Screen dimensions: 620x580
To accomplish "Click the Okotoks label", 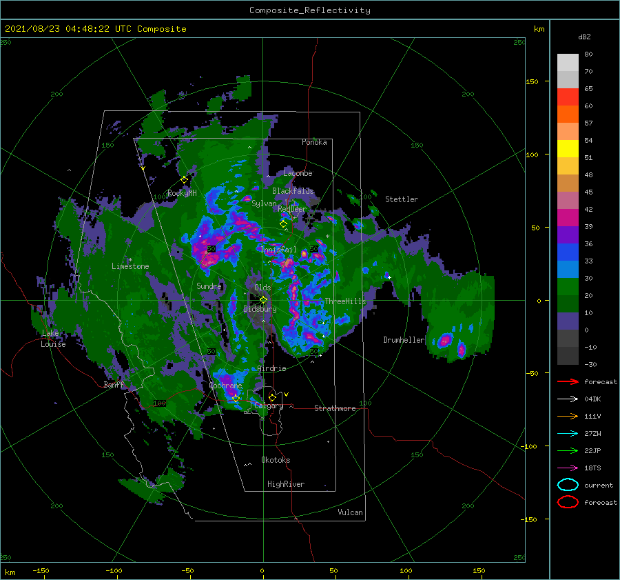I will point(276,460).
